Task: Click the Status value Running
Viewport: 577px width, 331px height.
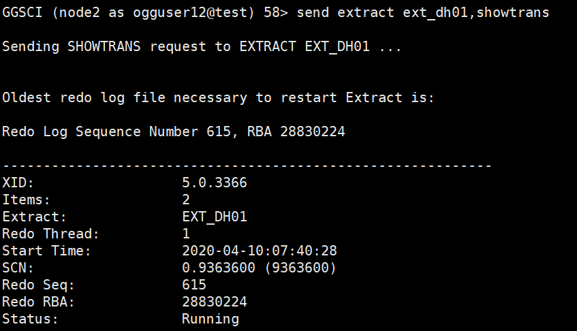Action: 210,319
